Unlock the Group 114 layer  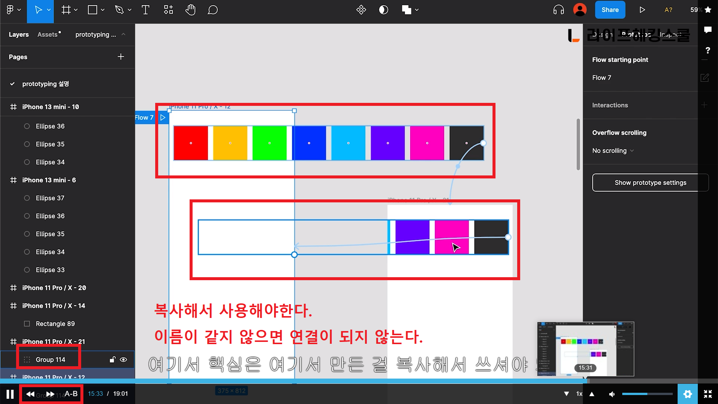[x=112, y=359]
